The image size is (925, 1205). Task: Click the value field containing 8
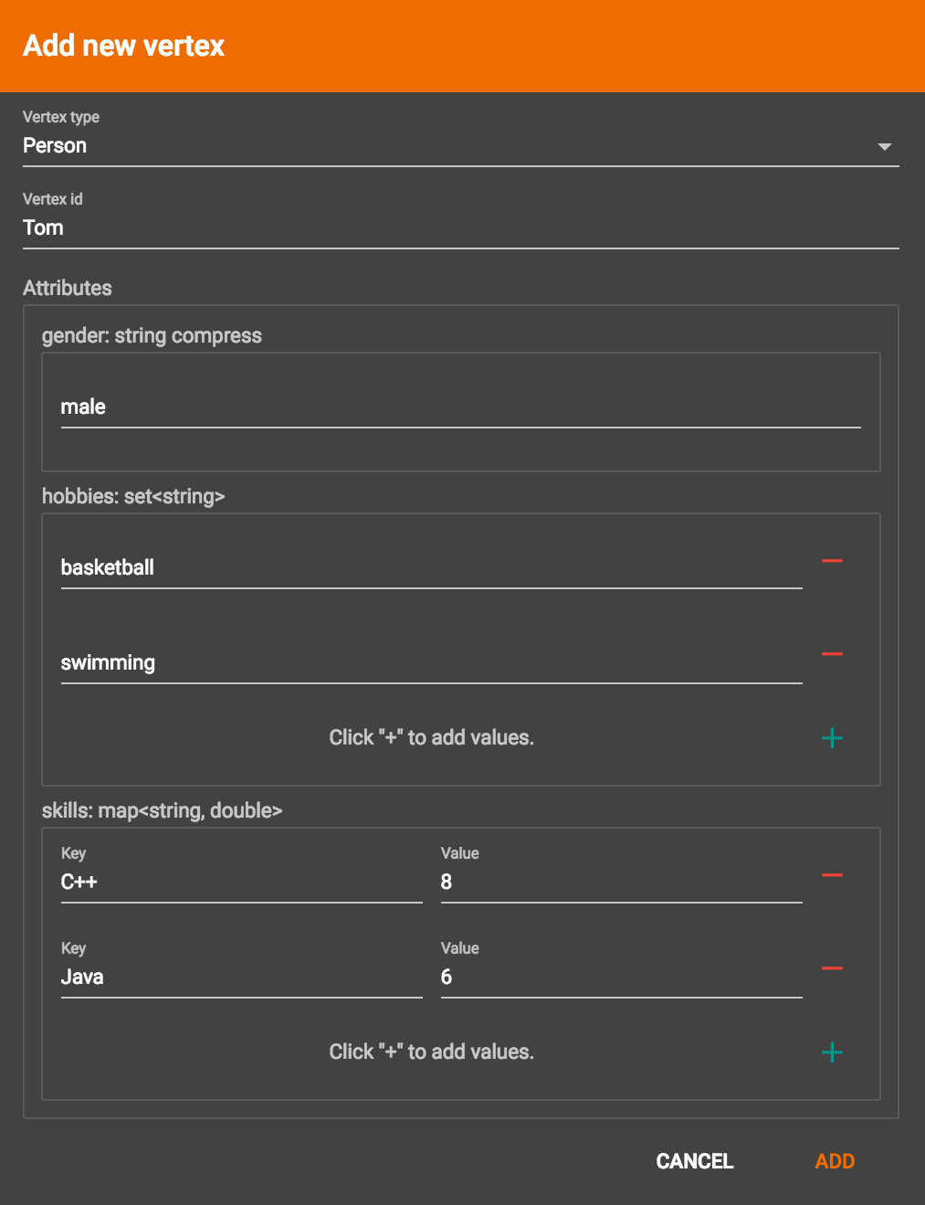(x=620, y=882)
